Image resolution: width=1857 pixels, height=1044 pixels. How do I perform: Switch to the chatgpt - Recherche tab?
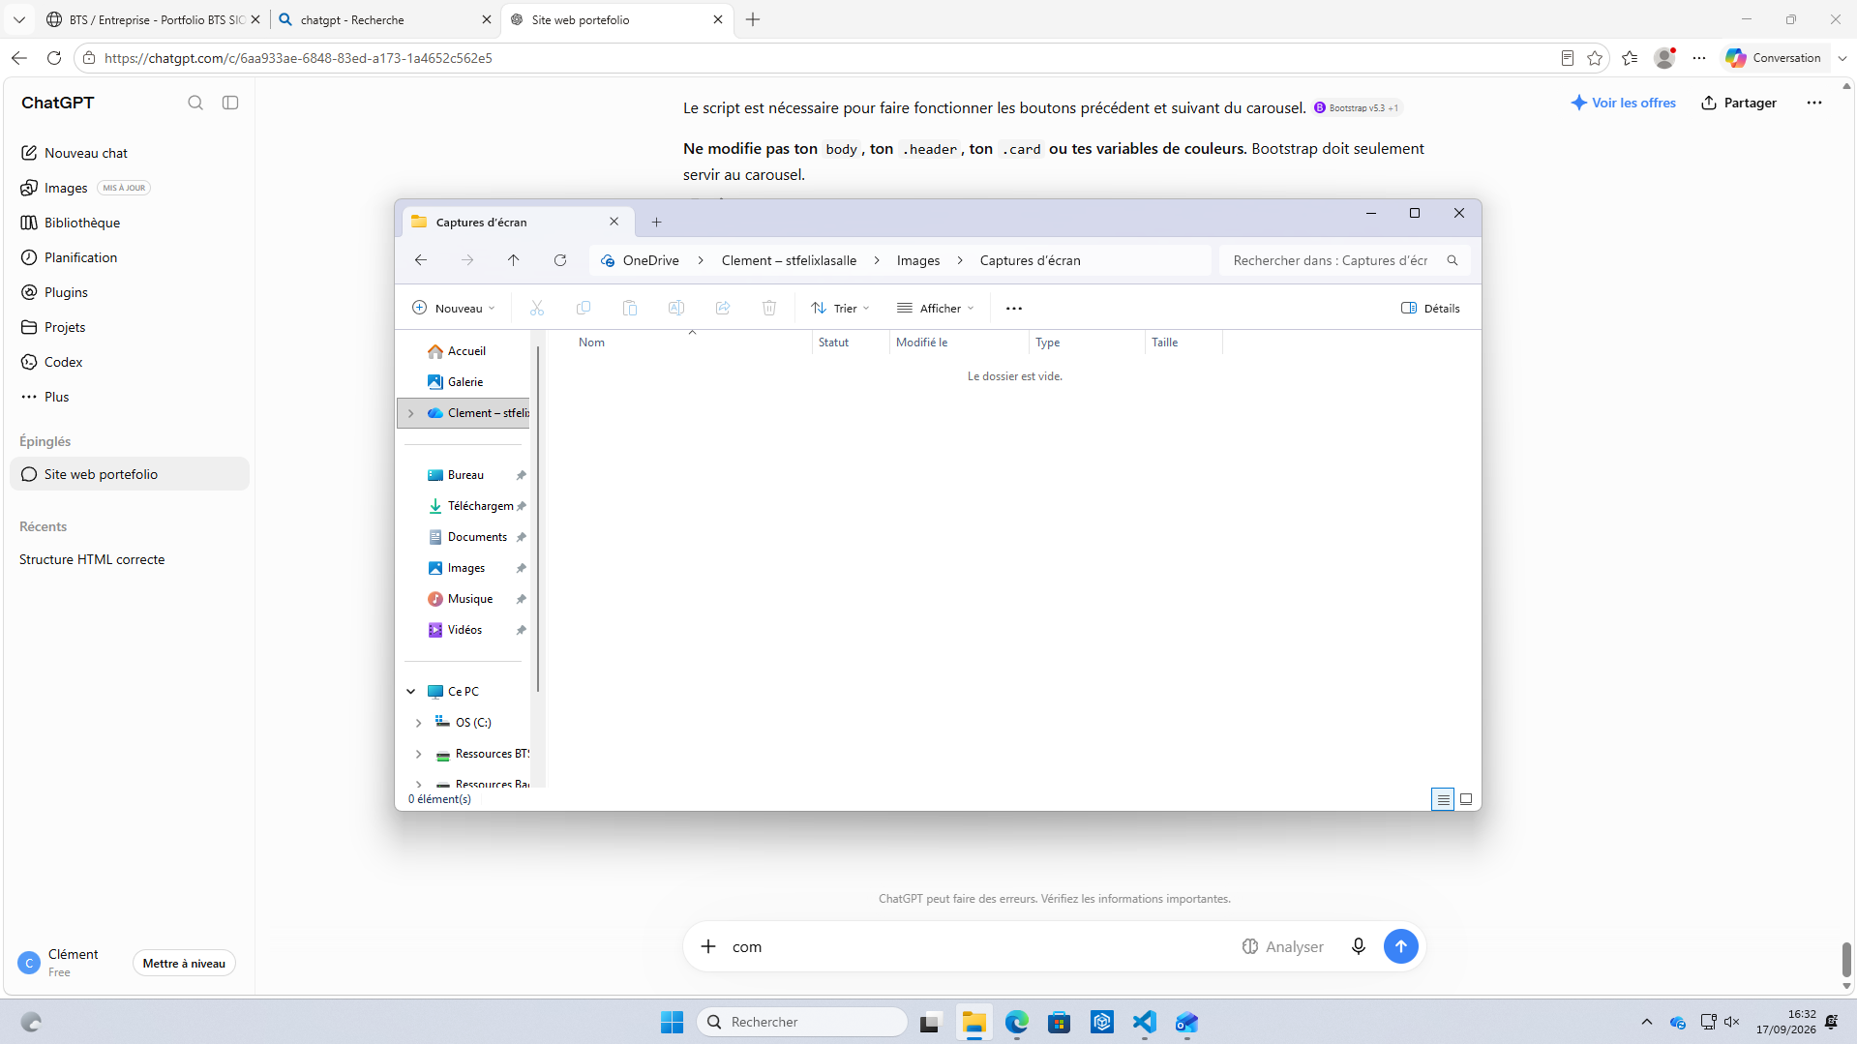pos(385,19)
